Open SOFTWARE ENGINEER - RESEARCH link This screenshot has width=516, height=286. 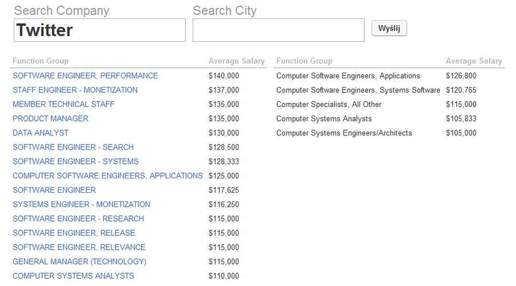click(x=79, y=219)
